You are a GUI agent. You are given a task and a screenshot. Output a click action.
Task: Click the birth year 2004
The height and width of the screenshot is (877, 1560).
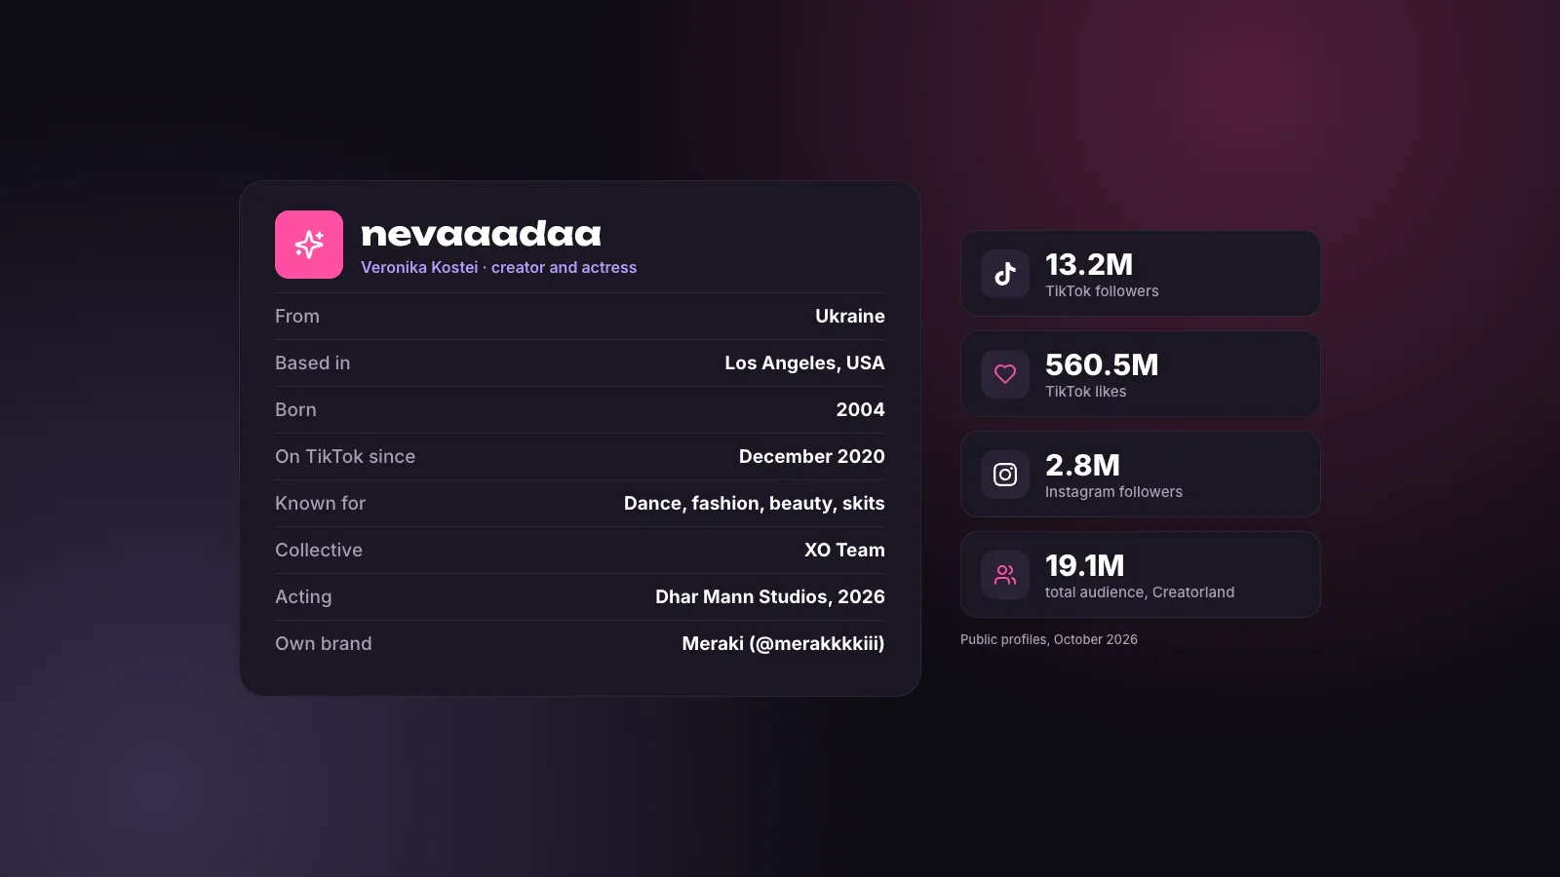click(860, 409)
